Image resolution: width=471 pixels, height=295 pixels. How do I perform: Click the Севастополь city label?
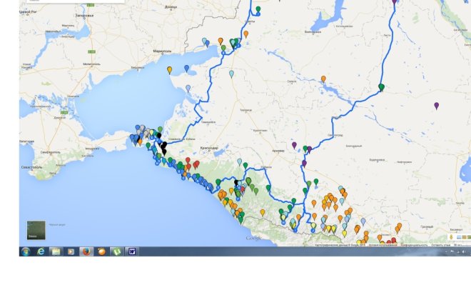tap(32, 167)
